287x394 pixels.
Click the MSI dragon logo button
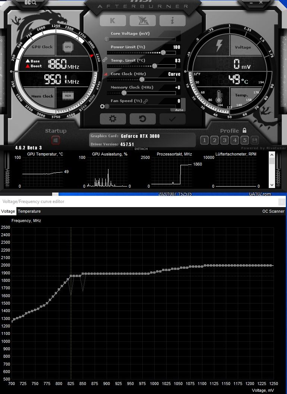tap(142, 21)
